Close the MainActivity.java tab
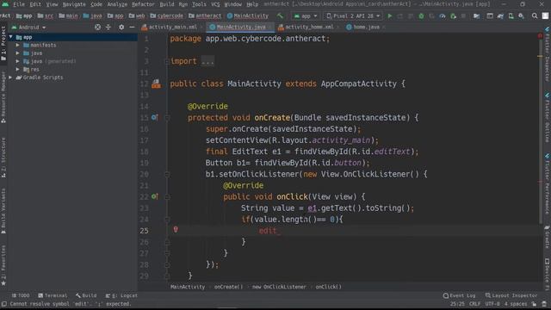 tap(269, 27)
